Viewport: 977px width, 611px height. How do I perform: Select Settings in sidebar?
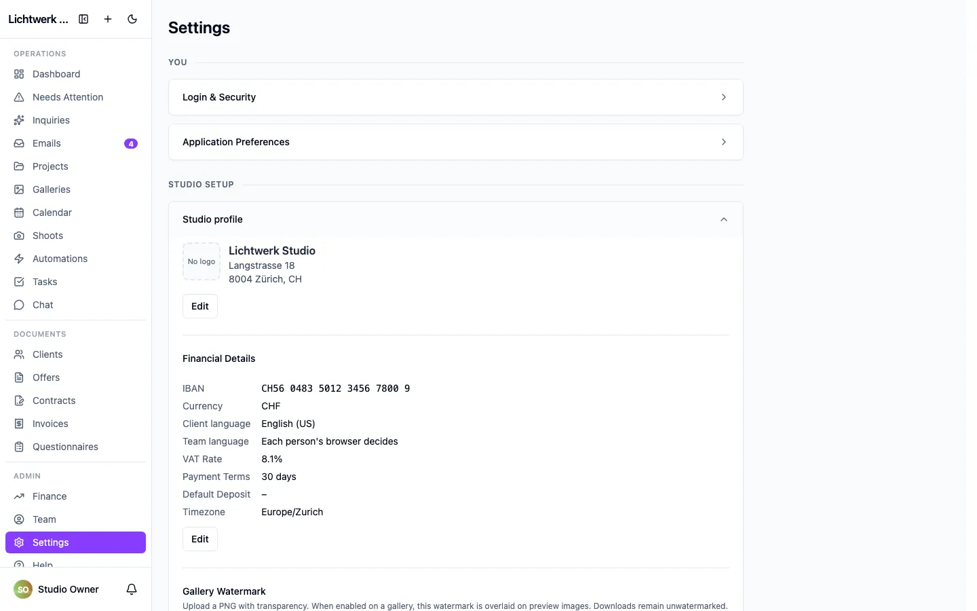pyautogui.click(x=75, y=542)
